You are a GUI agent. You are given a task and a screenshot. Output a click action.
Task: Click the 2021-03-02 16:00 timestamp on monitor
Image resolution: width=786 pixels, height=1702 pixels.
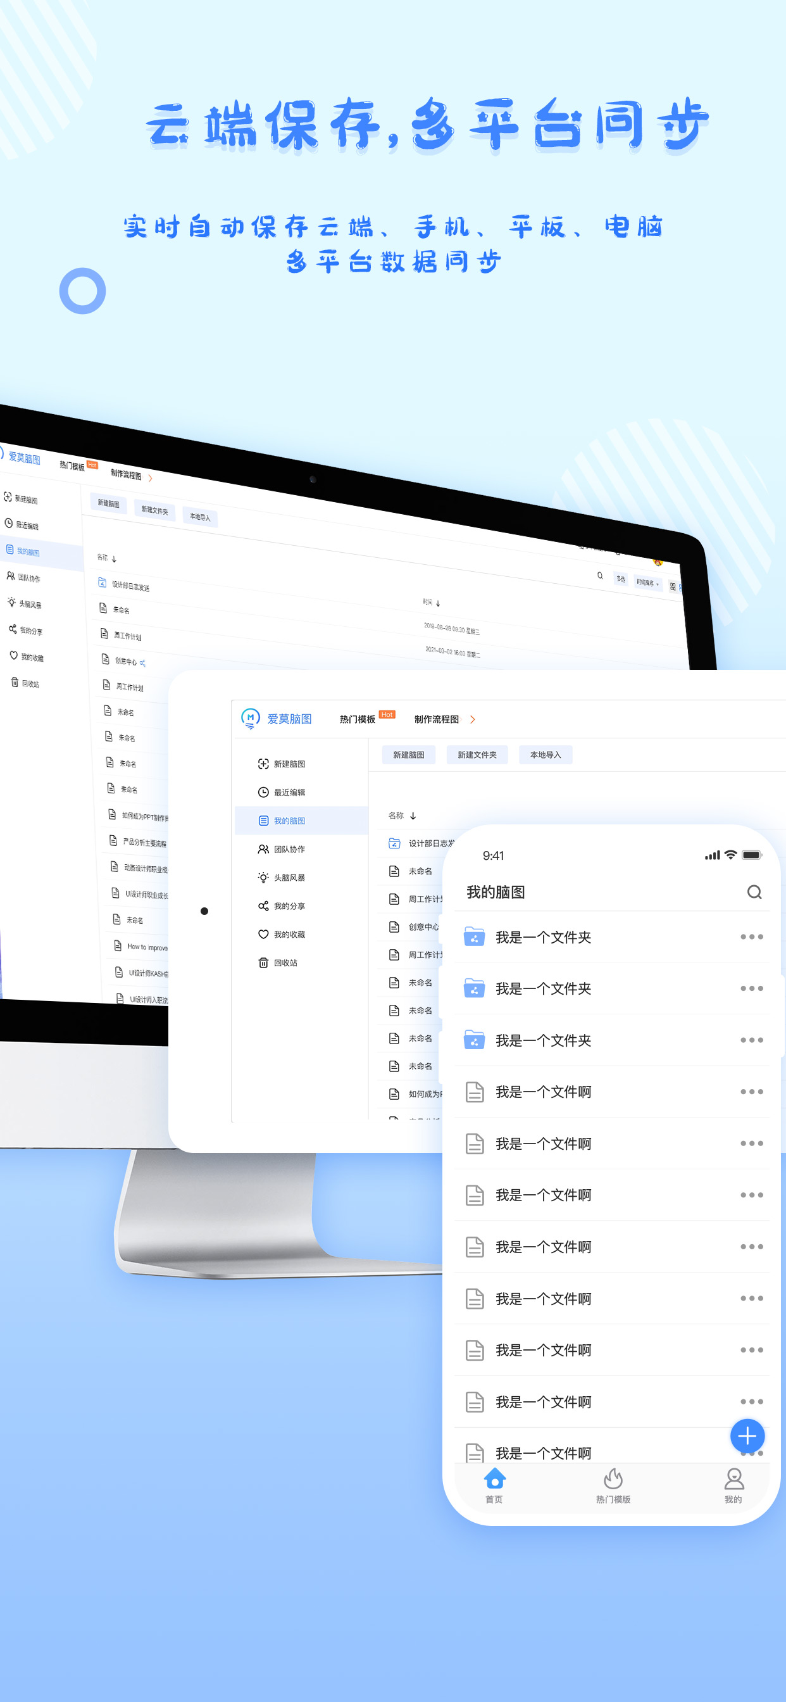pyautogui.click(x=452, y=652)
